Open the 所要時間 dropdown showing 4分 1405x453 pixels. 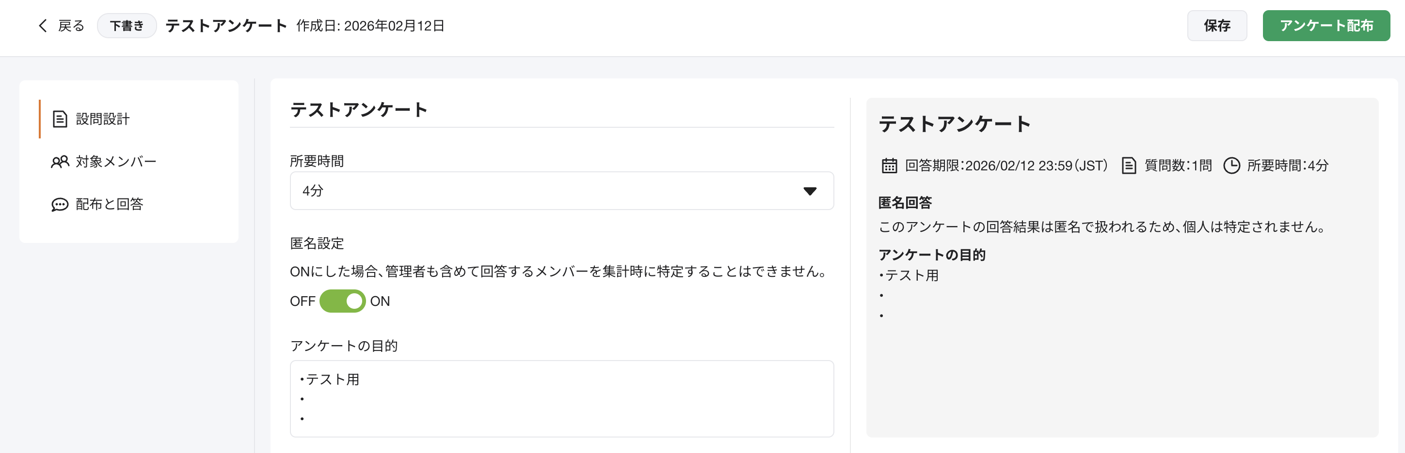(561, 191)
